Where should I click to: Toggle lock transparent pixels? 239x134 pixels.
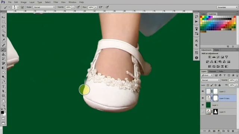tap(208, 85)
